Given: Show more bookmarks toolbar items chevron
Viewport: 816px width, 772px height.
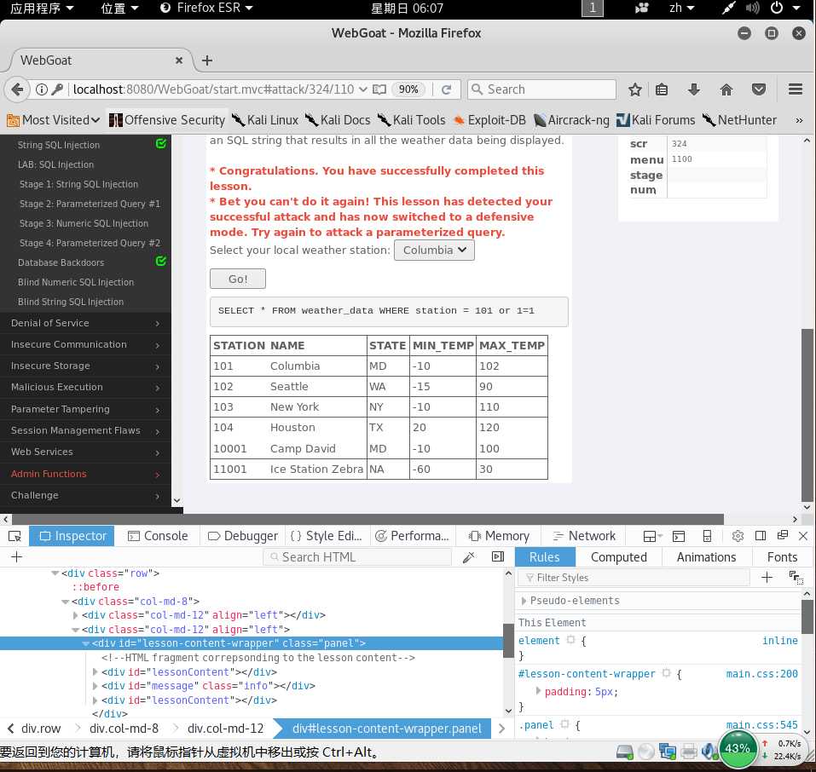Looking at the screenshot, I should [799, 120].
